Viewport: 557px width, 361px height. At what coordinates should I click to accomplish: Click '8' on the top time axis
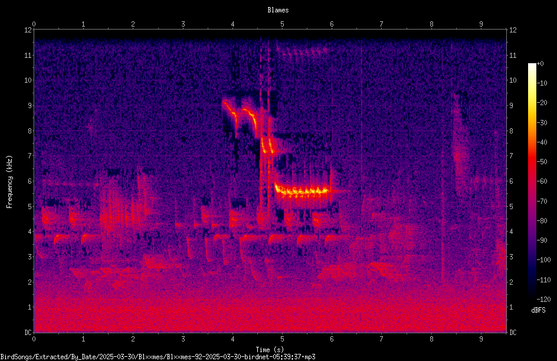click(431, 24)
